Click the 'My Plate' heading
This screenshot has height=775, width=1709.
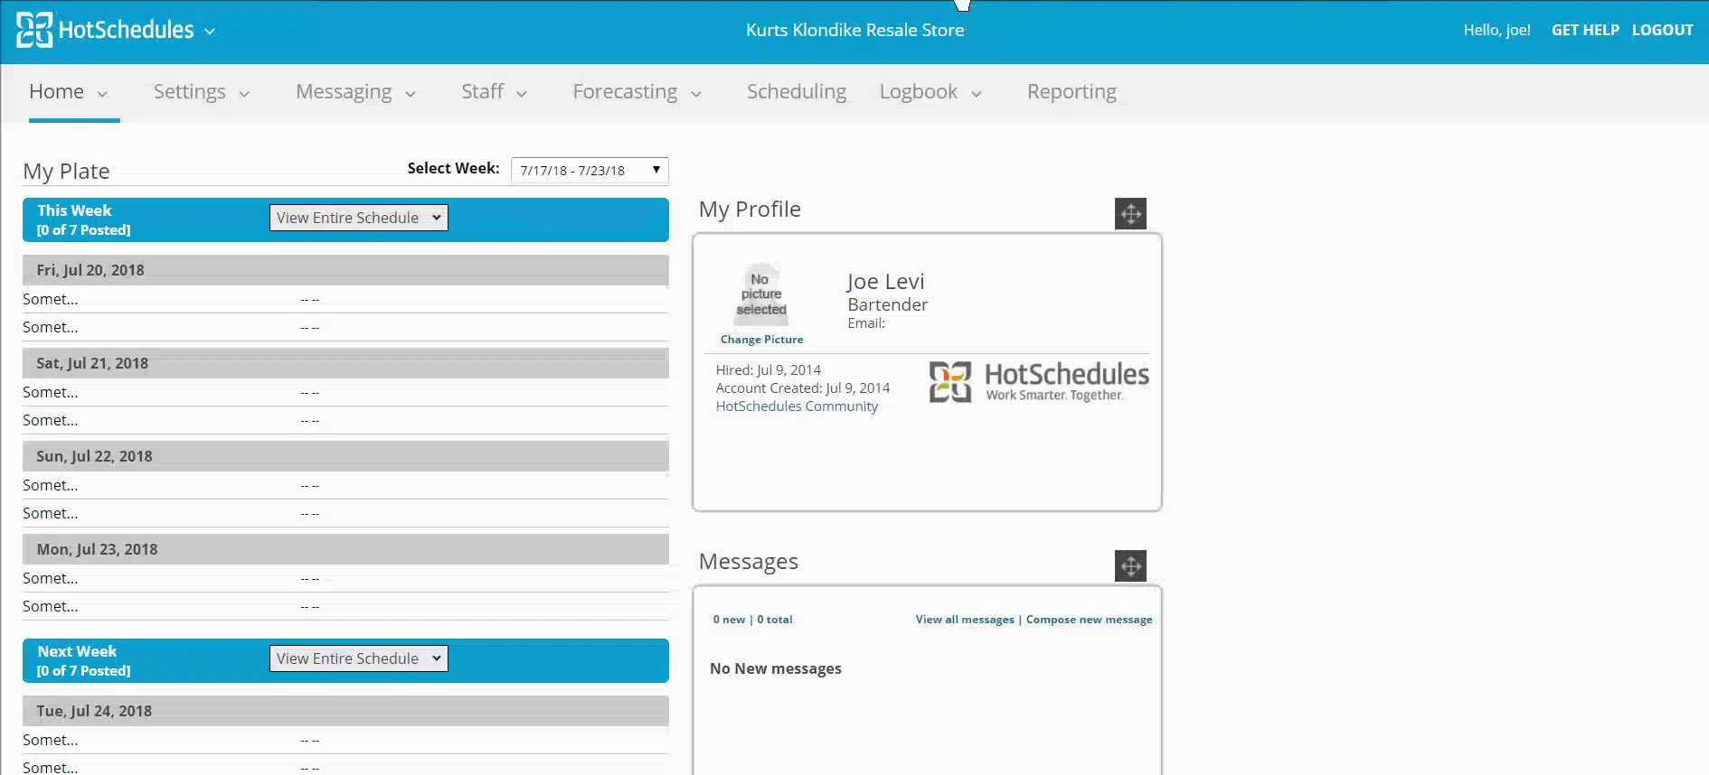[66, 172]
